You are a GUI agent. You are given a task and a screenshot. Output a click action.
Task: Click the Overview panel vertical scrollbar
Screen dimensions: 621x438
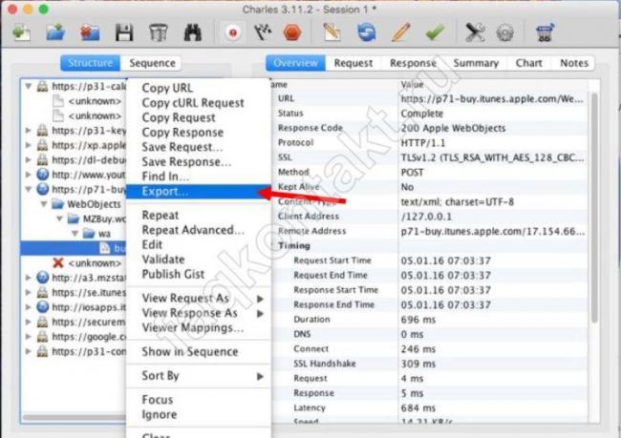(x=594, y=207)
